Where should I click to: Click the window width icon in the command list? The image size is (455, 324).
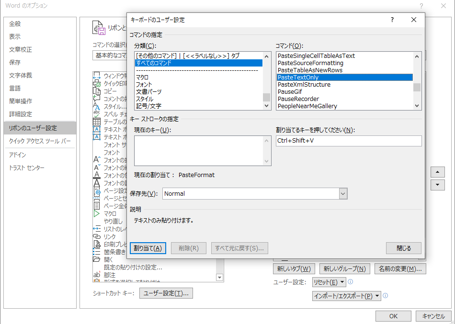coord(97,76)
